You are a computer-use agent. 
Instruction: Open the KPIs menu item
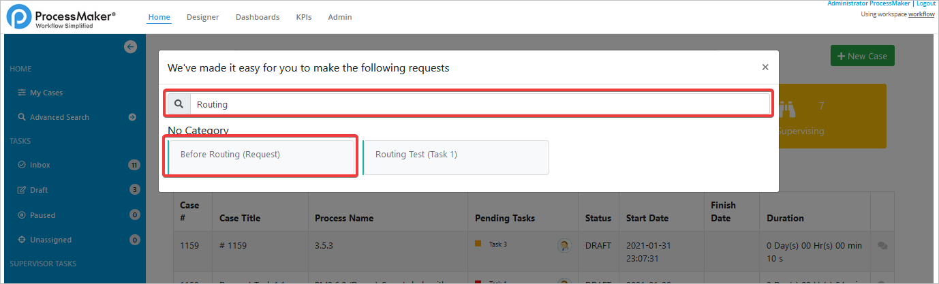point(304,17)
